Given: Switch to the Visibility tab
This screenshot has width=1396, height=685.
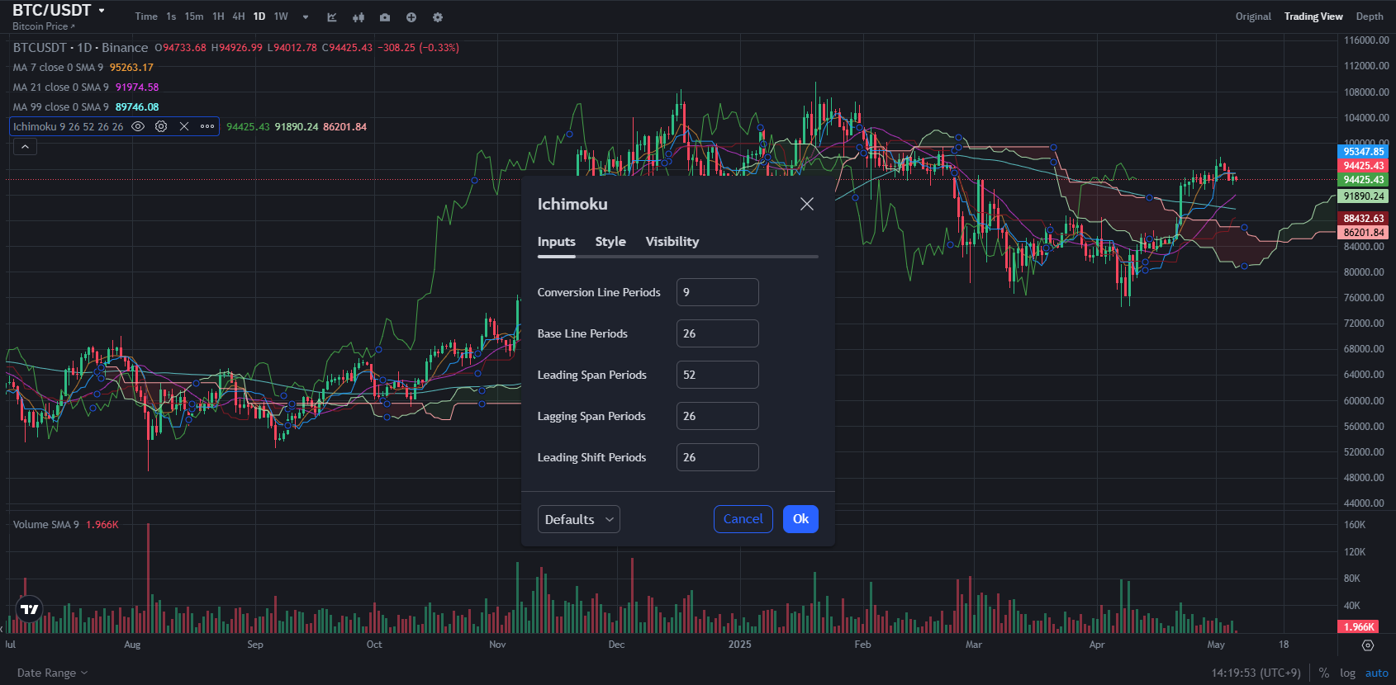Looking at the screenshot, I should click(x=672, y=242).
